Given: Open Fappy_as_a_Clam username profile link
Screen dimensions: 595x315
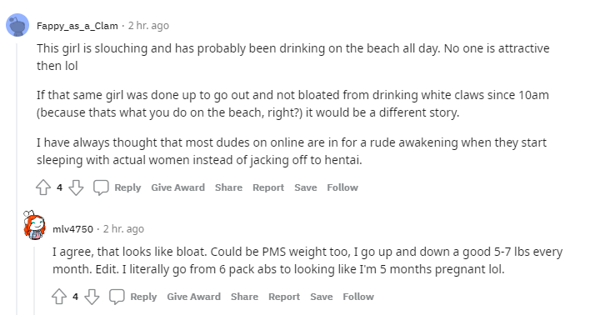Looking at the screenshot, I should click(x=77, y=26).
